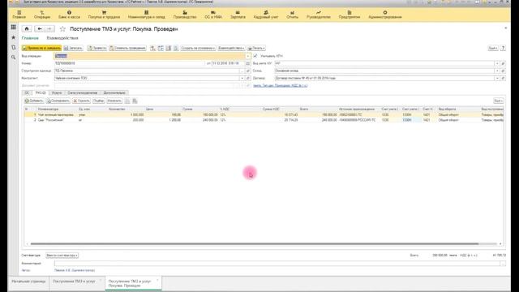Open Ввести счет-фактуру dropdown
Image resolution: width=519 pixels, height=292 pixels.
62,255
